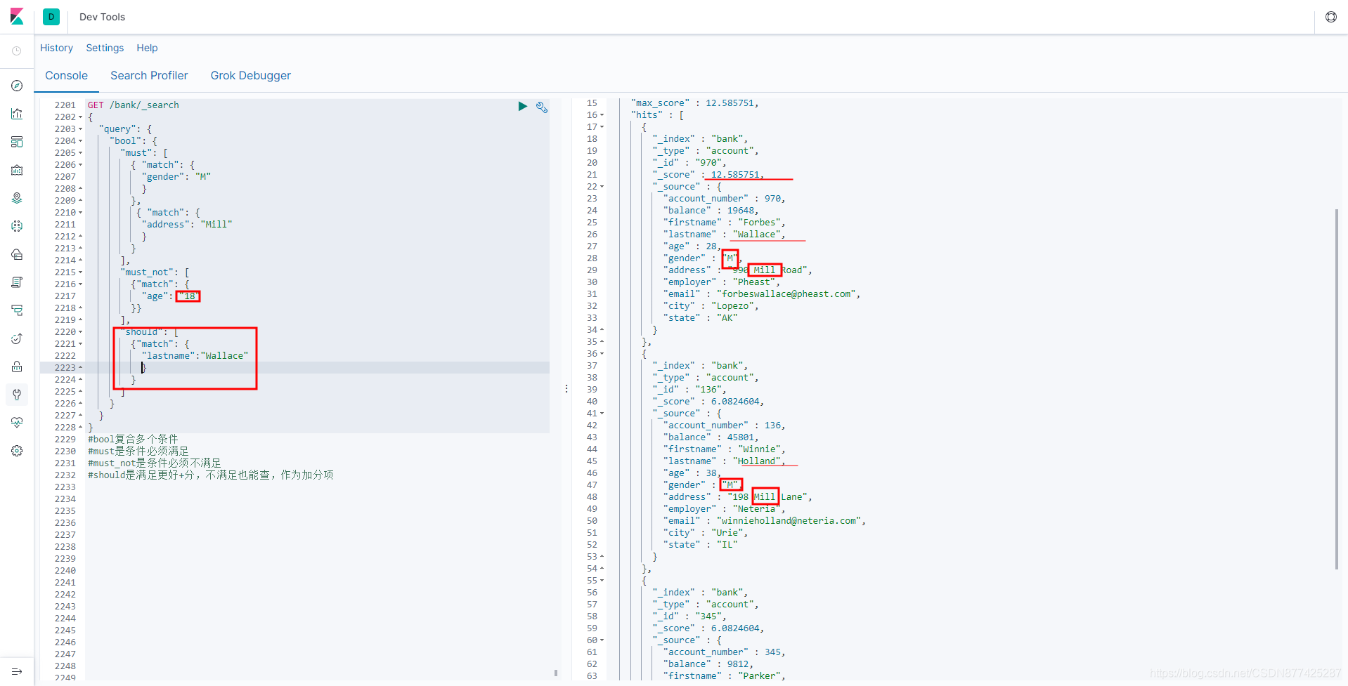The height and width of the screenshot is (686, 1348).
Task: Click the forbeswallace@pheast.com email line
Action: click(x=762, y=294)
